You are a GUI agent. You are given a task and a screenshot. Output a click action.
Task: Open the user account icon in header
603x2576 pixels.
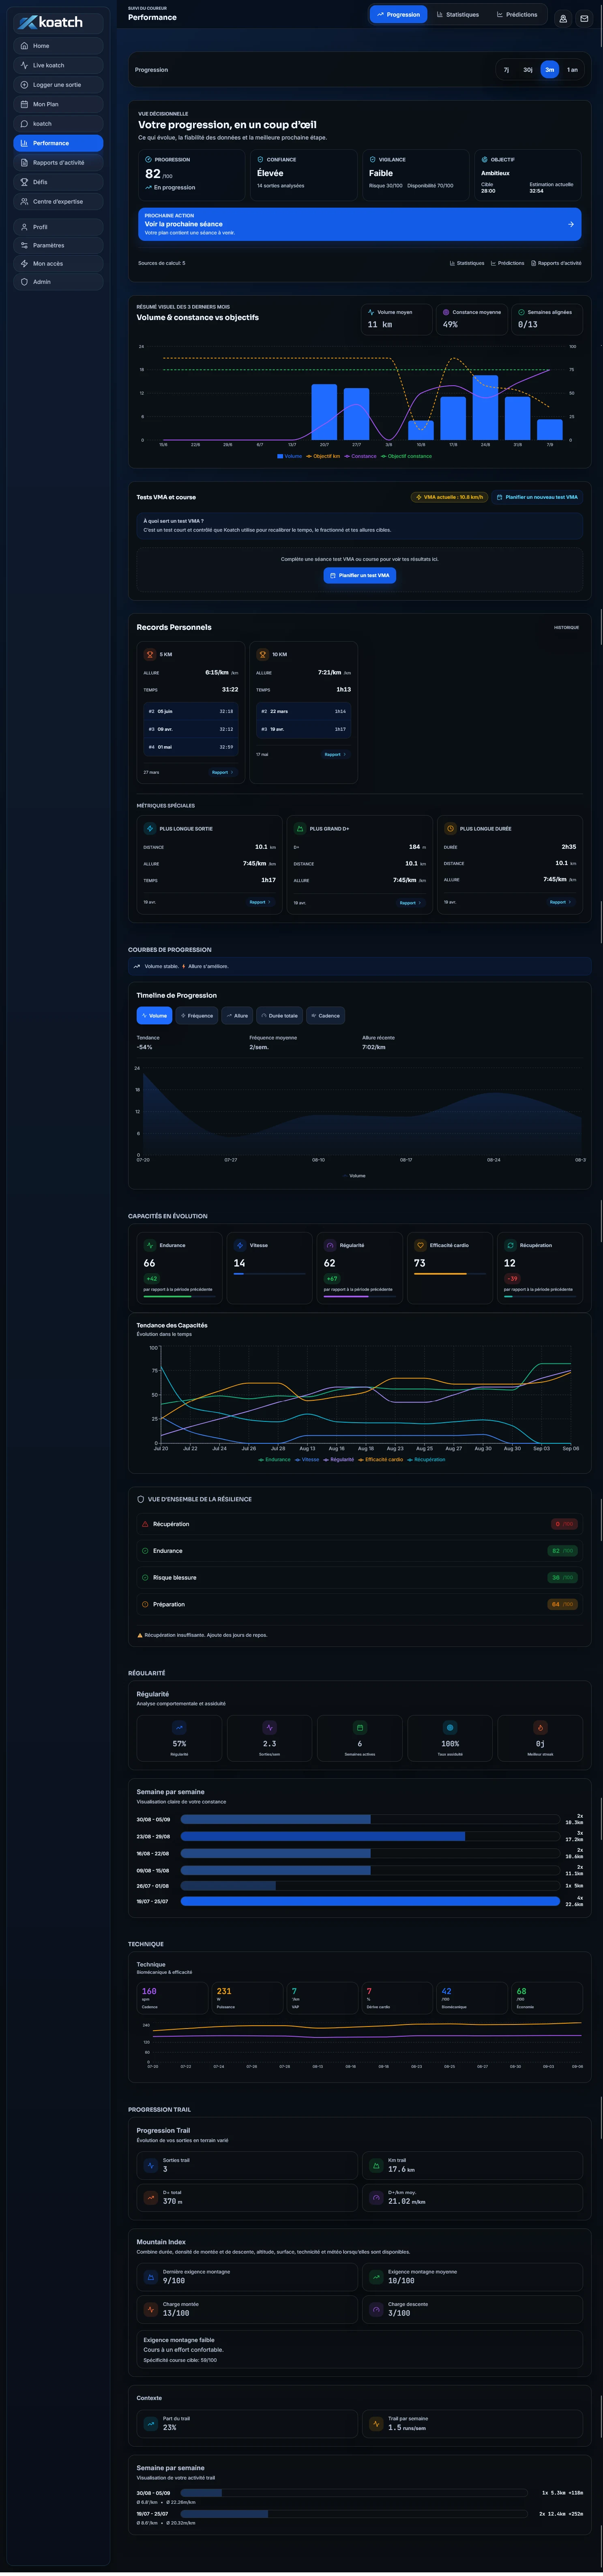point(563,18)
